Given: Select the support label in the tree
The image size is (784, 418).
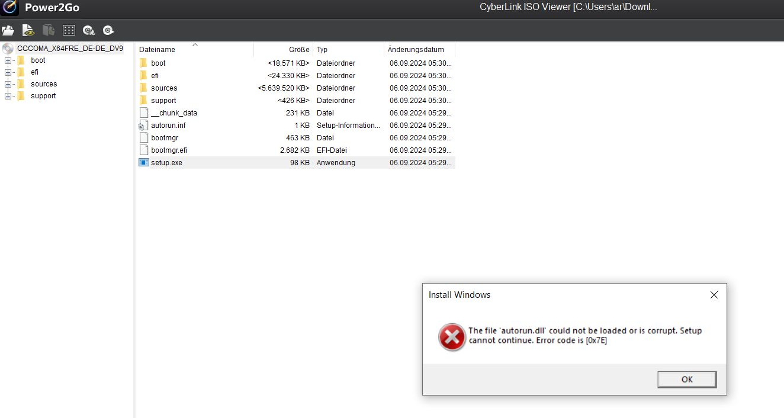Looking at the screenshot, I should [43, 96].
